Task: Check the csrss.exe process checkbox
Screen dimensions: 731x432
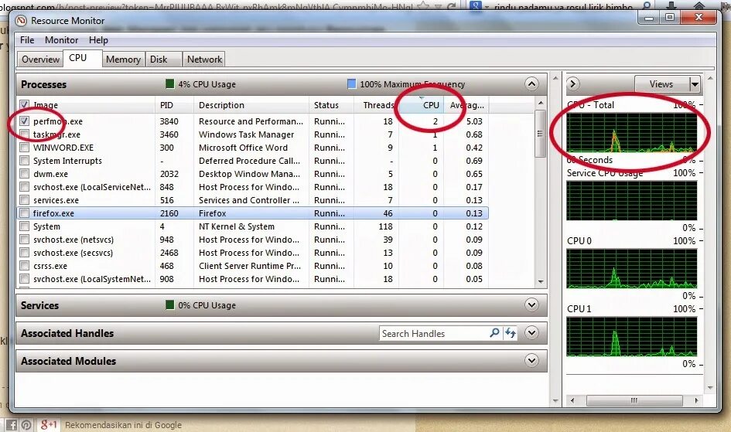Action: (24, 266)
